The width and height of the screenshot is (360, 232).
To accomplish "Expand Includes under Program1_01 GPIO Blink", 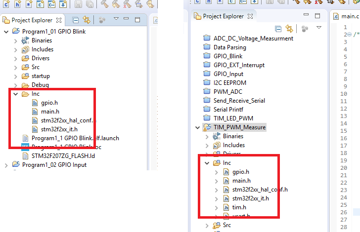I will click(x=16, y=50).
